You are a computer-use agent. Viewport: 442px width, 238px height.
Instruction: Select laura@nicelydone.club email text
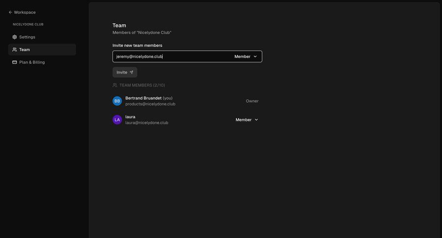click(x=147, y=122)
